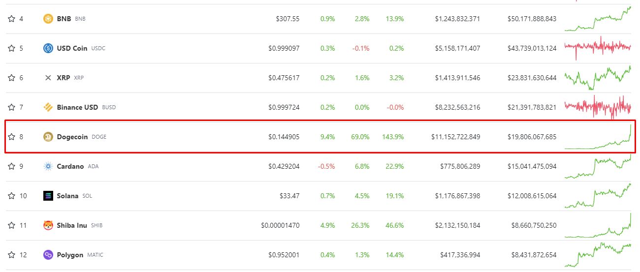Open the Binance USD name link
Screen dimensions: 640x272
tap(78, 107)
